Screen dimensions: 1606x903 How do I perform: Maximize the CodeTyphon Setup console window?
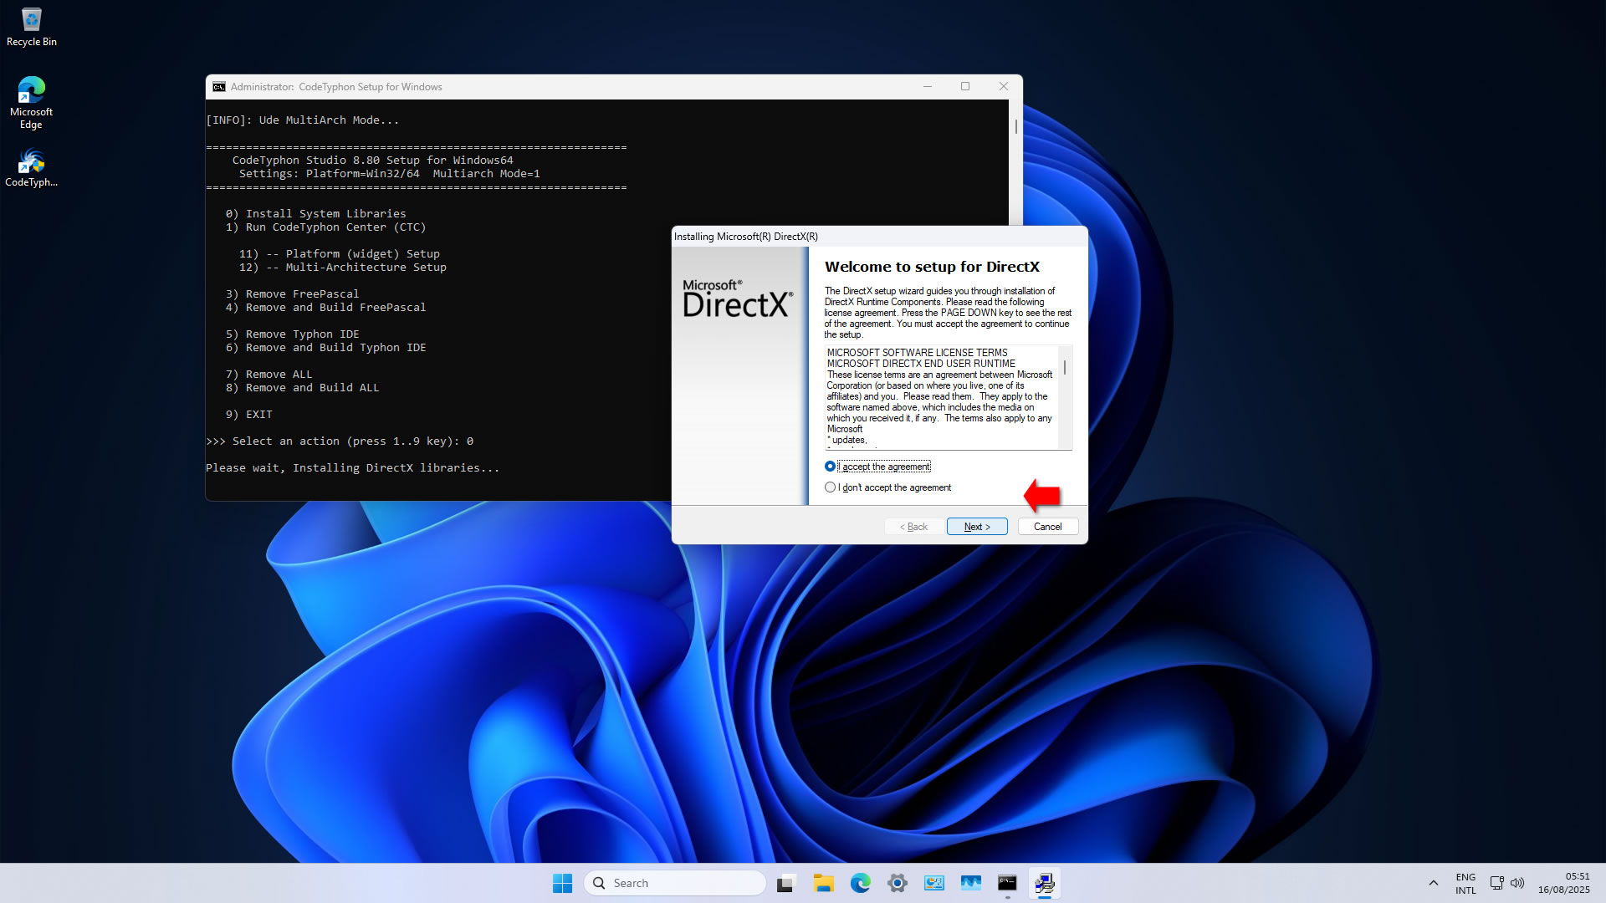click(965, 87)
